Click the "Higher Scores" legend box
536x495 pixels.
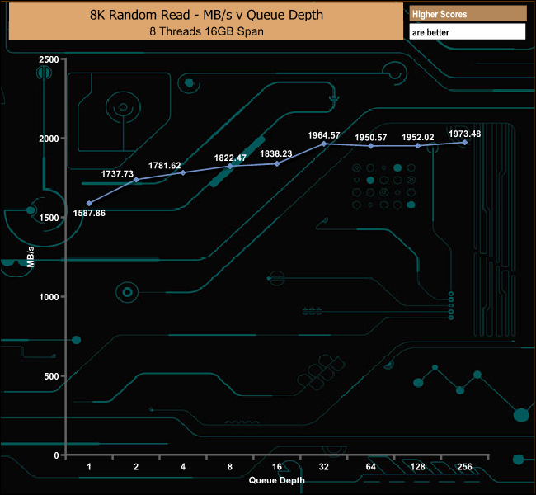(467, 14)
